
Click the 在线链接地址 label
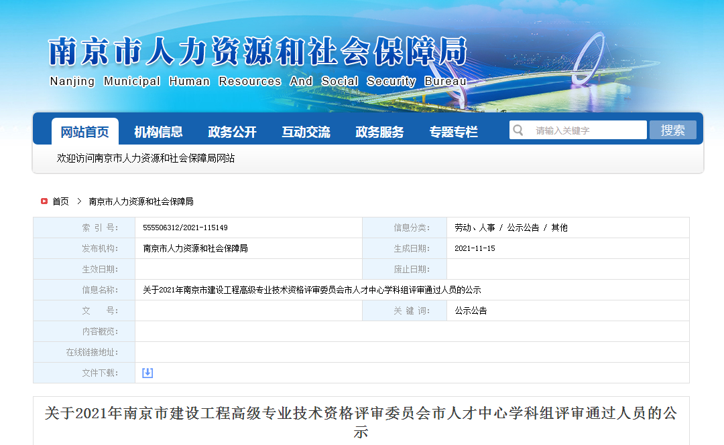pyautogui.click(x=92, y=352)
